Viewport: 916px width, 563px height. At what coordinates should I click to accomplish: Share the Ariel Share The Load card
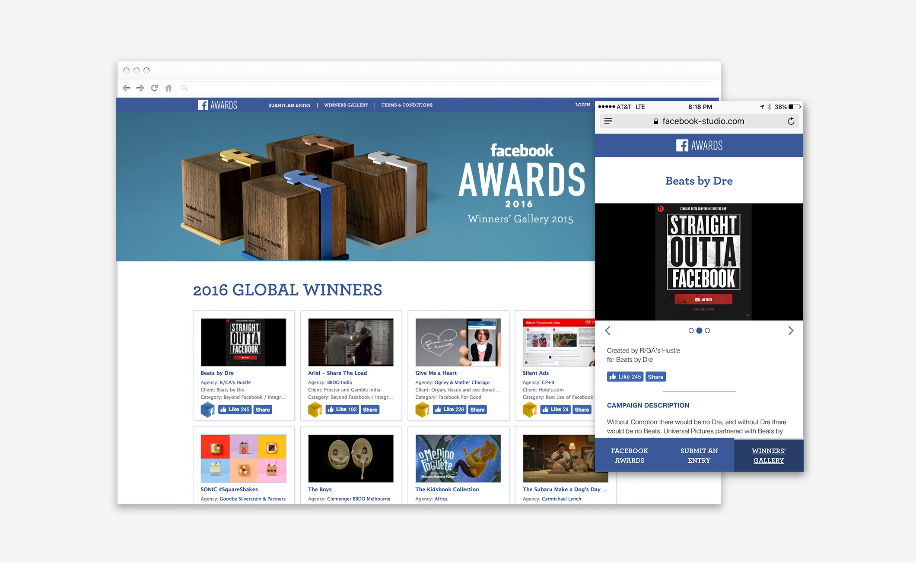370,410
